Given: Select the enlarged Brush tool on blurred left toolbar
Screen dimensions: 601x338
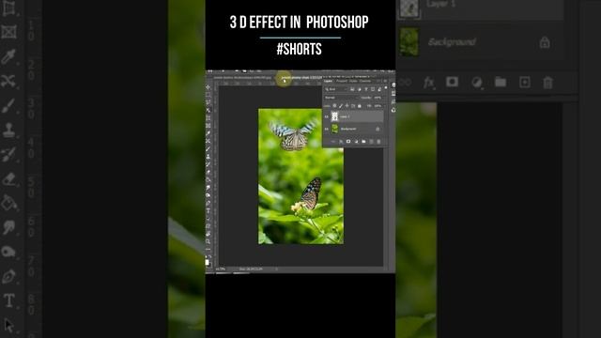Looking at the screenshot, I should coord(8,105).
